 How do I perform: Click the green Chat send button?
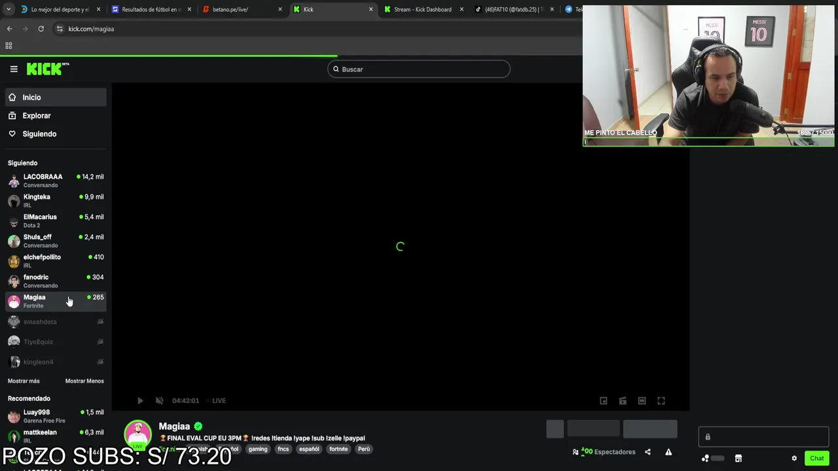[x=816, y=459]
